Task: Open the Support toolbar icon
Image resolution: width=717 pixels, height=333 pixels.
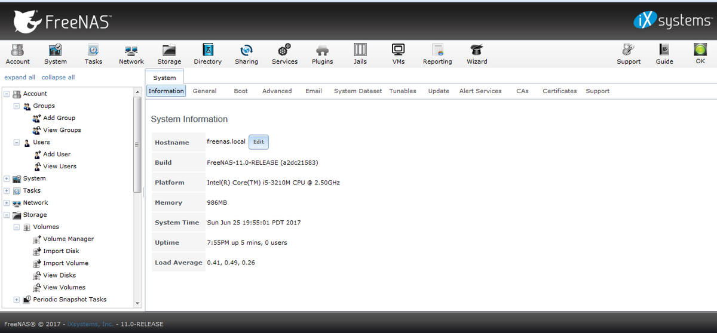Action: coord(629,54)
